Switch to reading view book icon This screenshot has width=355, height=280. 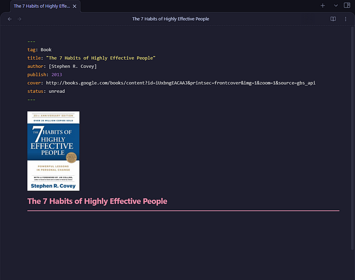[333, 19]
